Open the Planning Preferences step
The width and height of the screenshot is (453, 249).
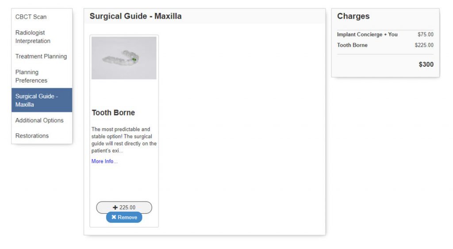point(31,76)
